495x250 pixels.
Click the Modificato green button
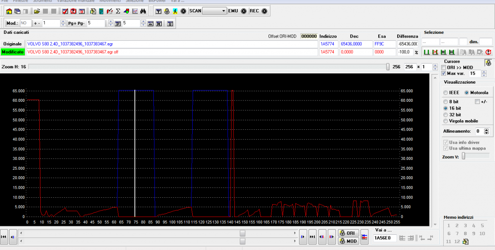(13, 52)
